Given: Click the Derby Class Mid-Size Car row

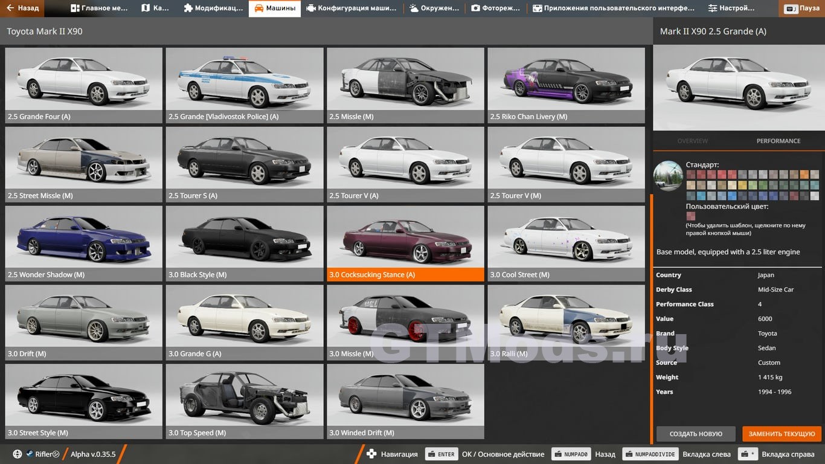Looking at the screenshot, I should [x=737, y=289].
